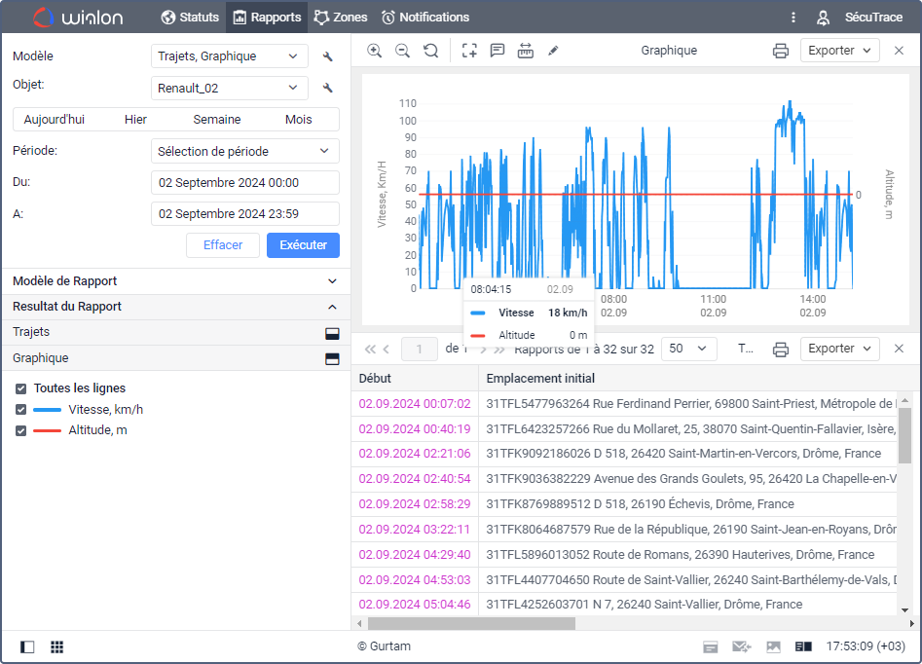Uncheck the Toutes les lignes checkbox
922x664 pixels.
click(20, 388)
